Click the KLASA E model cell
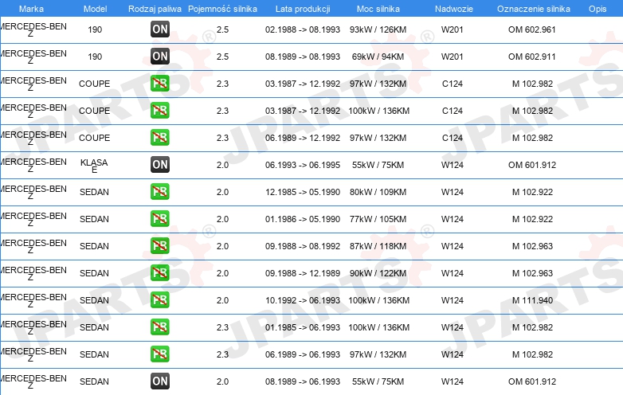623x395 pixels. tap(94, 166)
